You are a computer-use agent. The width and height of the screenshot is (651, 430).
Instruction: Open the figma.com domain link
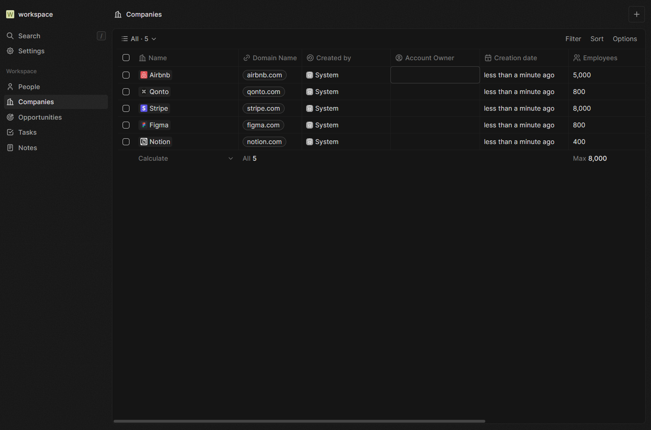coord(263,125)
